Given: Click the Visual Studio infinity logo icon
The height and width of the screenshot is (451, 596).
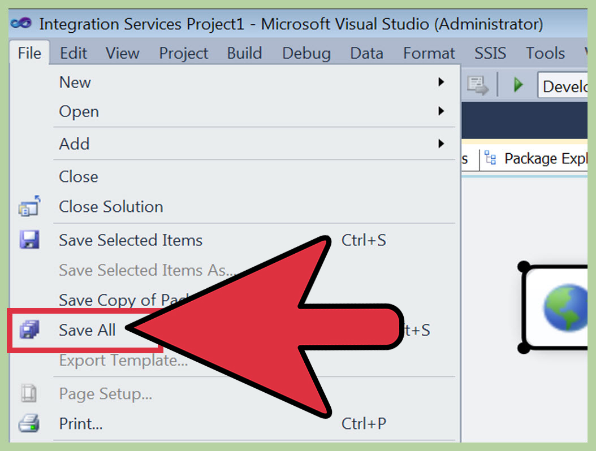Looking at the screenshot, I should pyautogui.click(x=22, y=24).
